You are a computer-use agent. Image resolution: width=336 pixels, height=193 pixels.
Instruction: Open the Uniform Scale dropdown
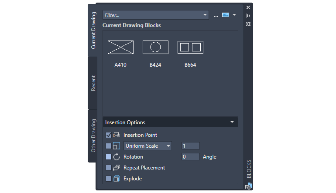click(147, 146)
